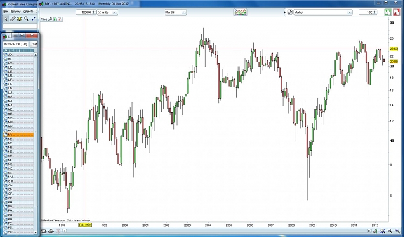Click green add-indicator icon beside Price
The width and height of the screenshot is (404, 237).
pos(55,19)
